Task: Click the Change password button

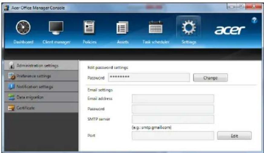Action: click(210, 78)
